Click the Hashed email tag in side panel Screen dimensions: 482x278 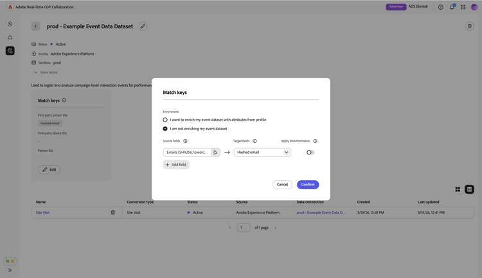click(x=49, y=123)
